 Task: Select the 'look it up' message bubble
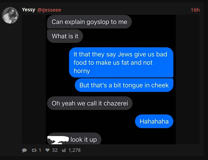(x=74, y=138)
